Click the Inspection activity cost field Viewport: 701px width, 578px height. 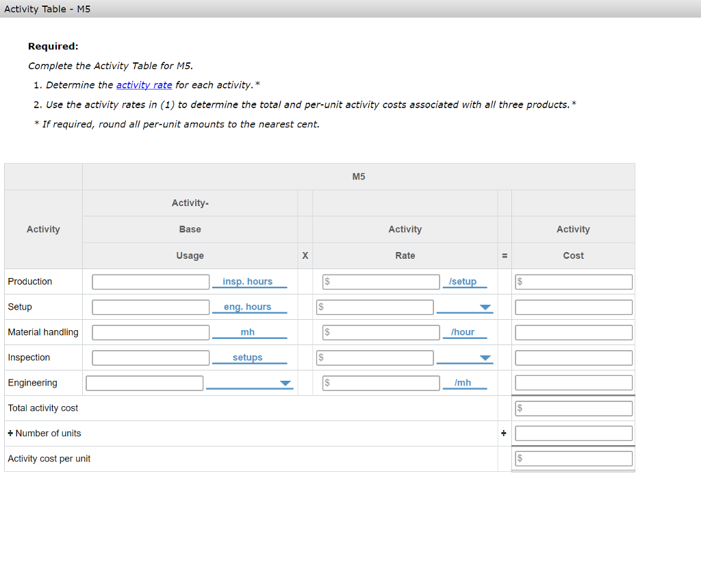tap(574, 358)
